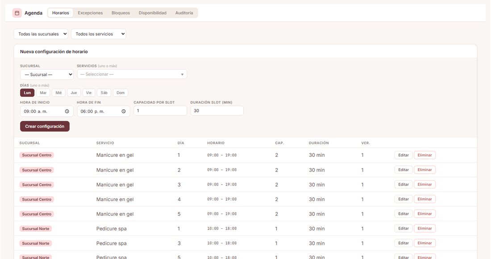Image resolution: width=491 pixels, height=259 pixels.
Task: Go to the Disponibilidad tab
Action: [x=153, y=13]
